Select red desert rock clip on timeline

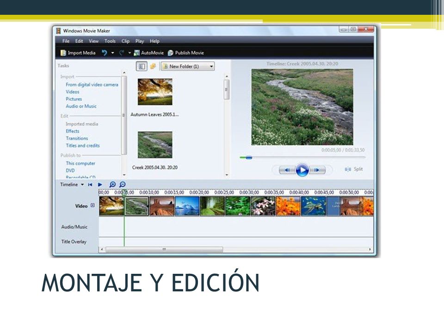click(x=162, y=206)
